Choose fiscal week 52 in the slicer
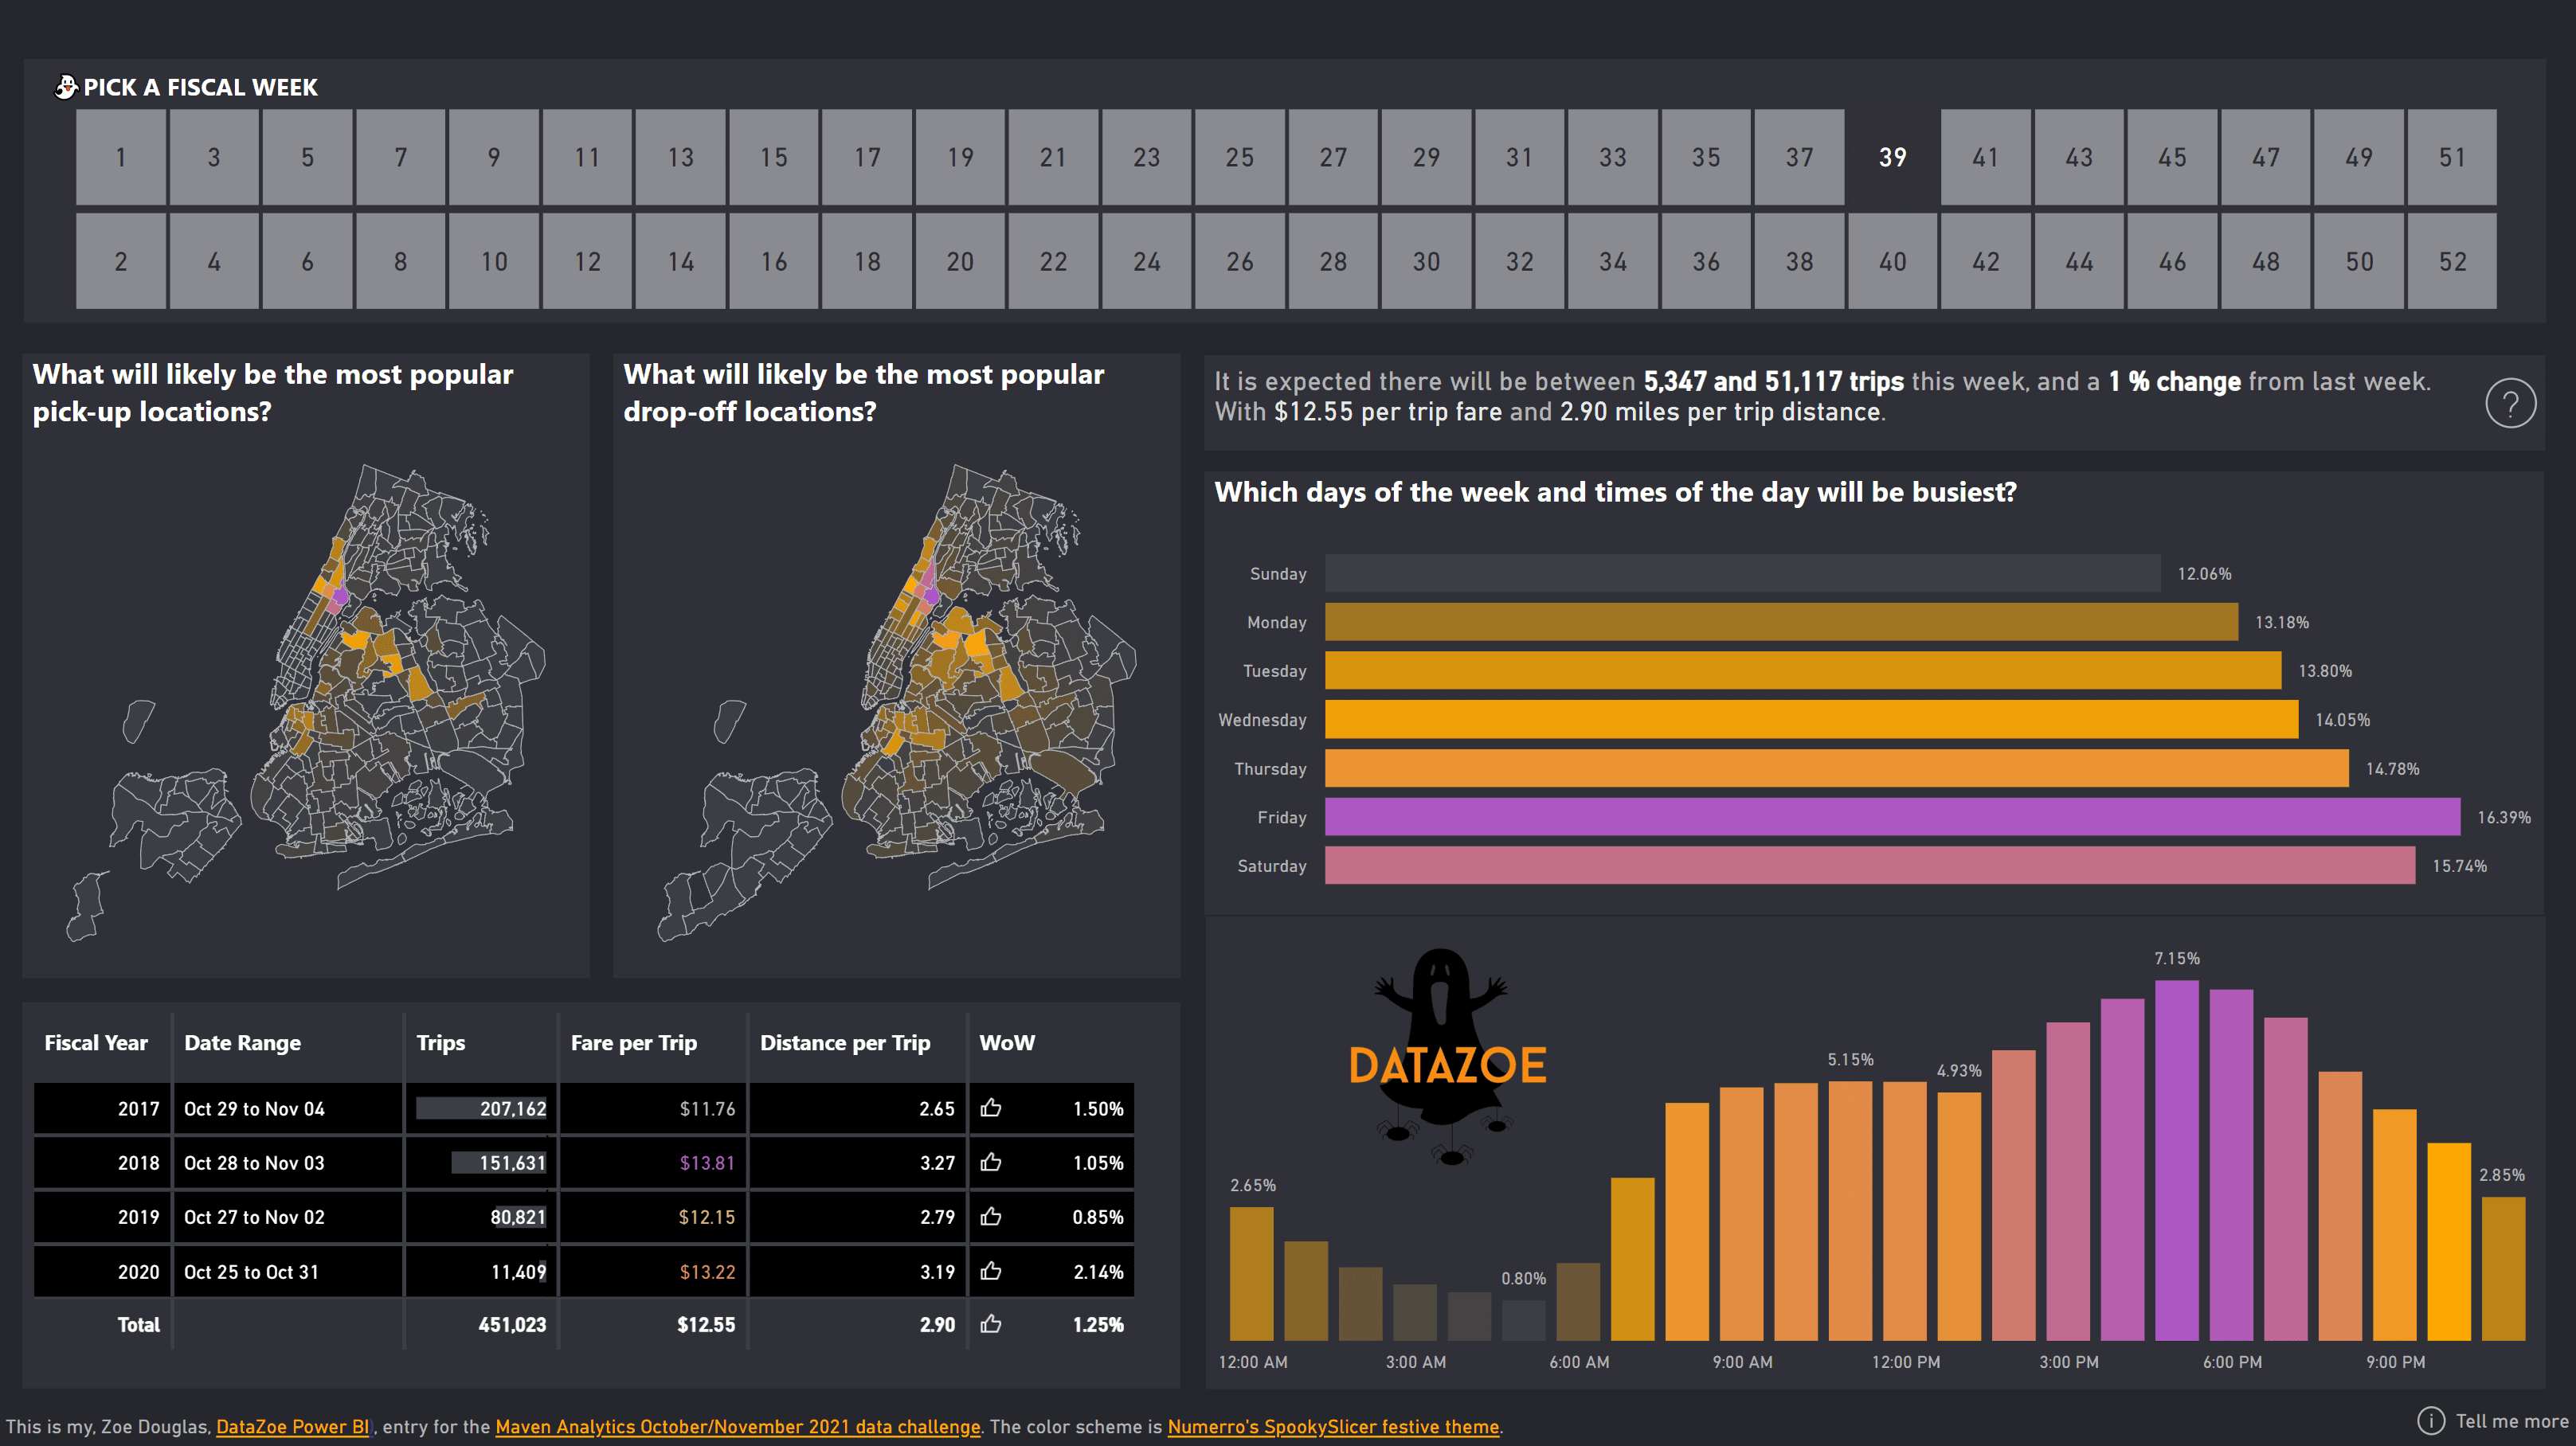 click(2452, 261)
